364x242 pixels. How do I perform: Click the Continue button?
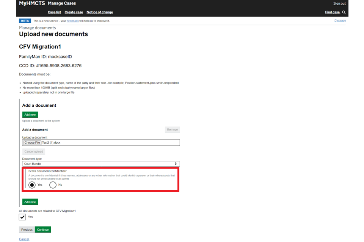click(43, 230)
